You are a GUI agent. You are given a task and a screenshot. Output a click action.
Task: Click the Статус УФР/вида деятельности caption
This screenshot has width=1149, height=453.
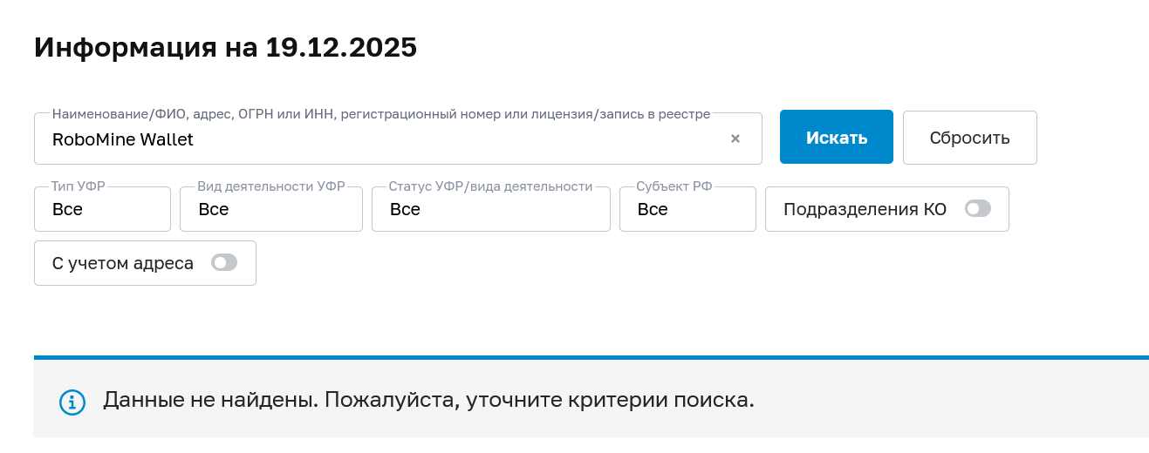click(490, 186)
